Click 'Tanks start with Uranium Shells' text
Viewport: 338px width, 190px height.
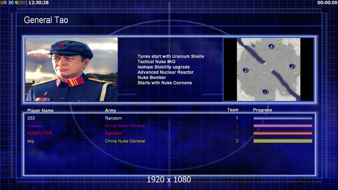[171, 56]
